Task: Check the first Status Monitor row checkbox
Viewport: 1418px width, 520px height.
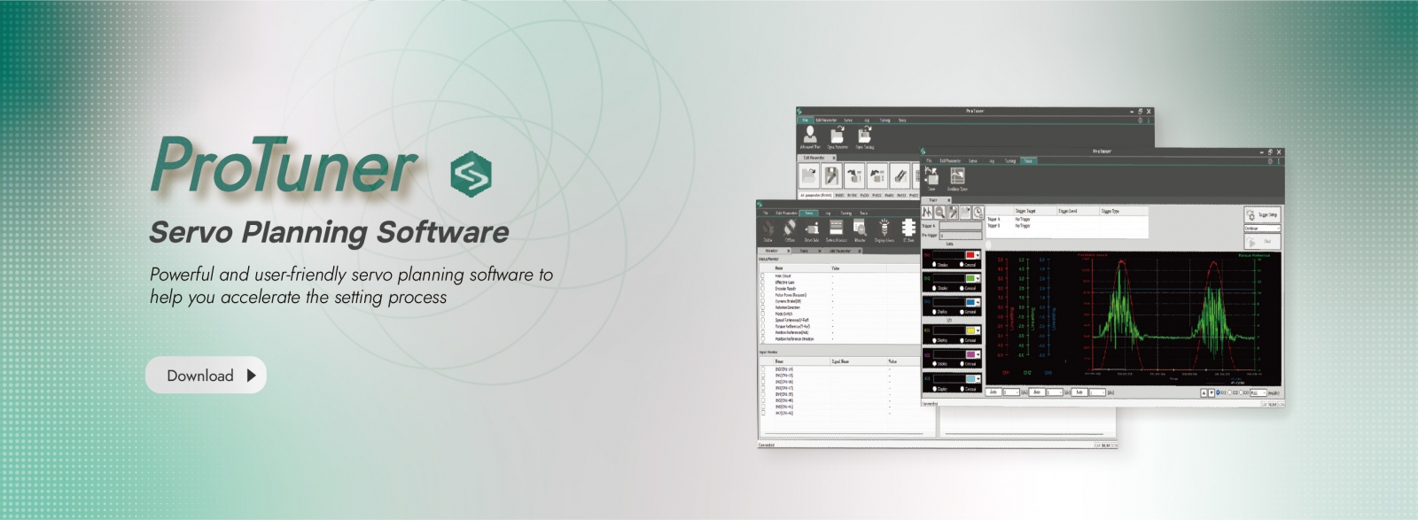Action: [762, 276]
